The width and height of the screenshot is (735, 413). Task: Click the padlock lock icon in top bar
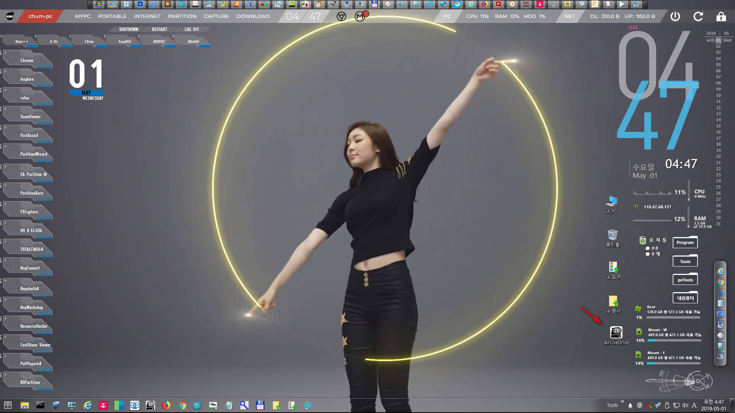pos(721,16)
